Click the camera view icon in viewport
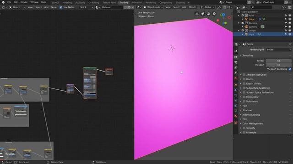Image resolution: width=293 pixels, height=164 pixels. click(202, 14)
